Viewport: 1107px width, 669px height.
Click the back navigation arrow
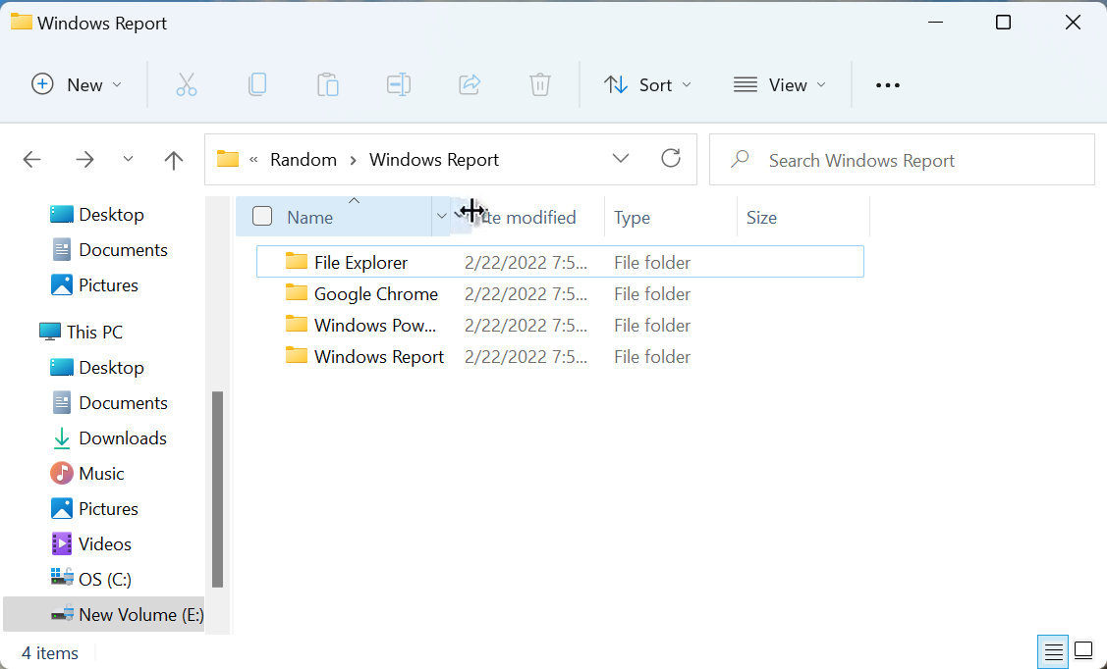[x=31, y=159]
